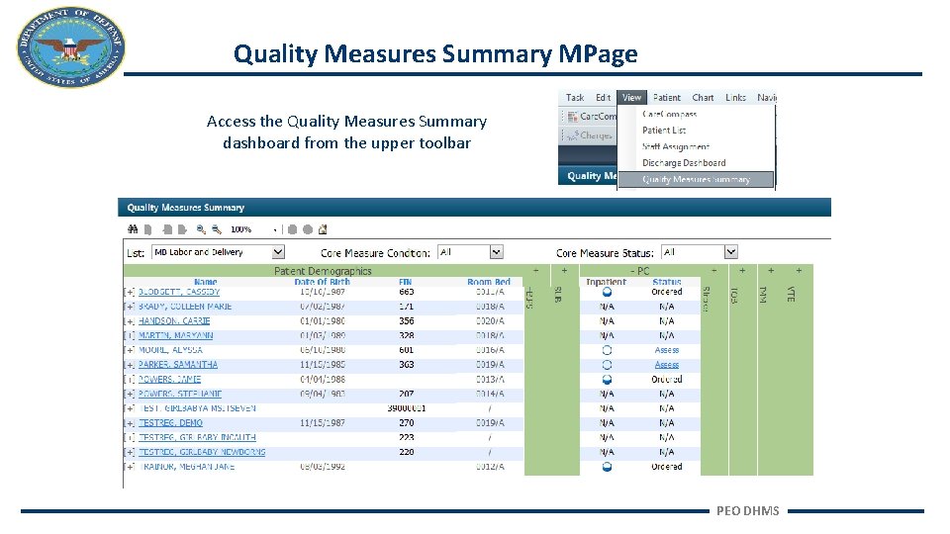This screenshot has width=950, height=534.
Task: Open the Task menu
Action: (574, 98)
